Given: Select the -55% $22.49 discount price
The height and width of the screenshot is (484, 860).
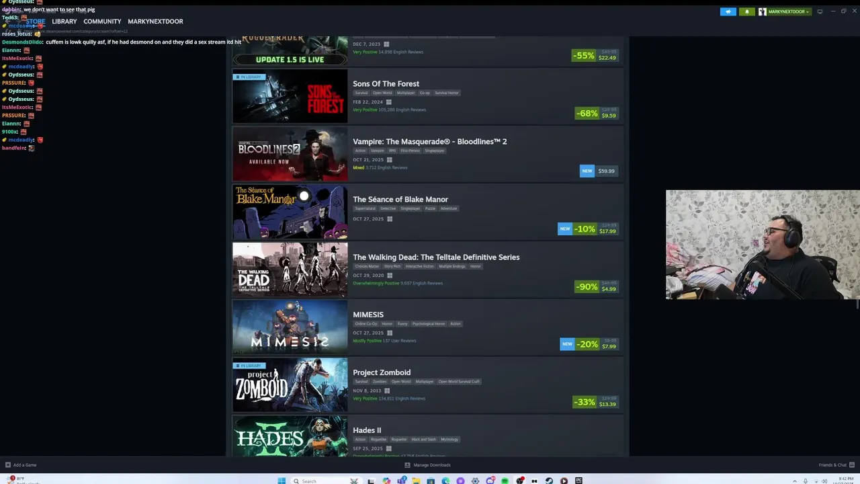Looking at the screenshot, I should tap(595, 56).
